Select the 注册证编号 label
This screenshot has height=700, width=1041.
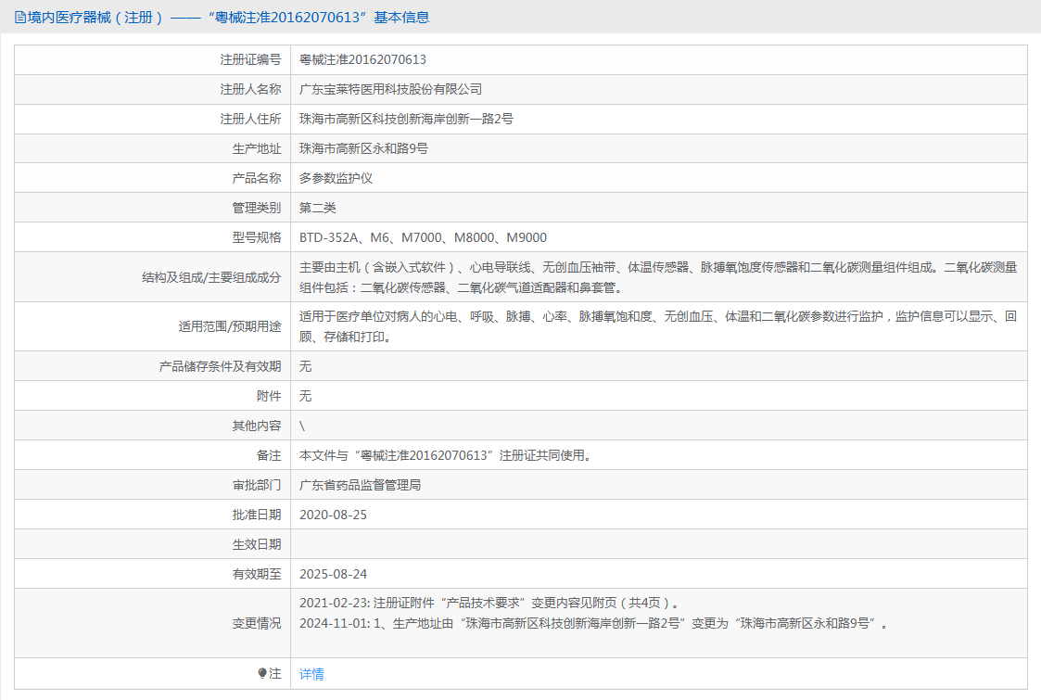[251, 59]
